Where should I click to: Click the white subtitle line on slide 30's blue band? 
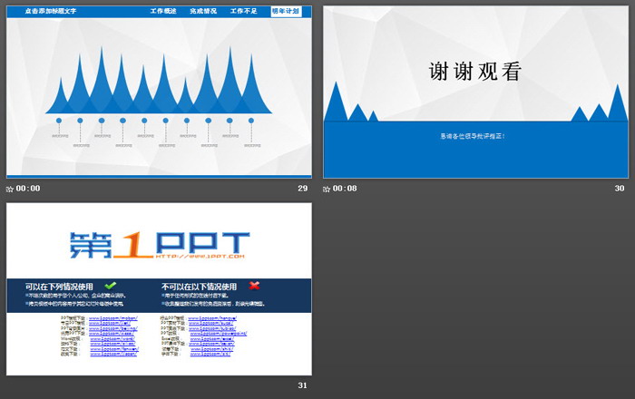tap(473, 136)
